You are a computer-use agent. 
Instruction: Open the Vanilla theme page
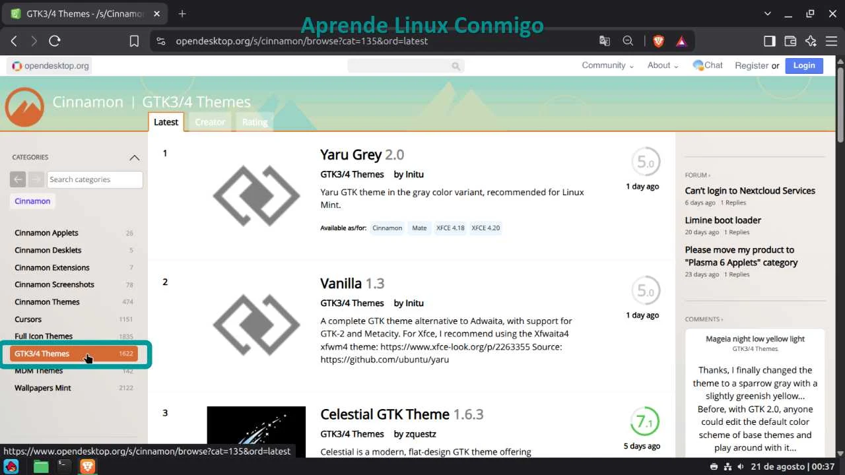tap(352, 284)
